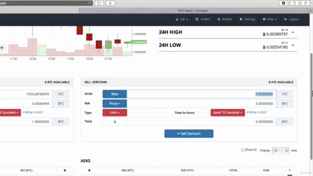Toggle the Show All checkbox

pyautogui.click(x=243, y=150)
